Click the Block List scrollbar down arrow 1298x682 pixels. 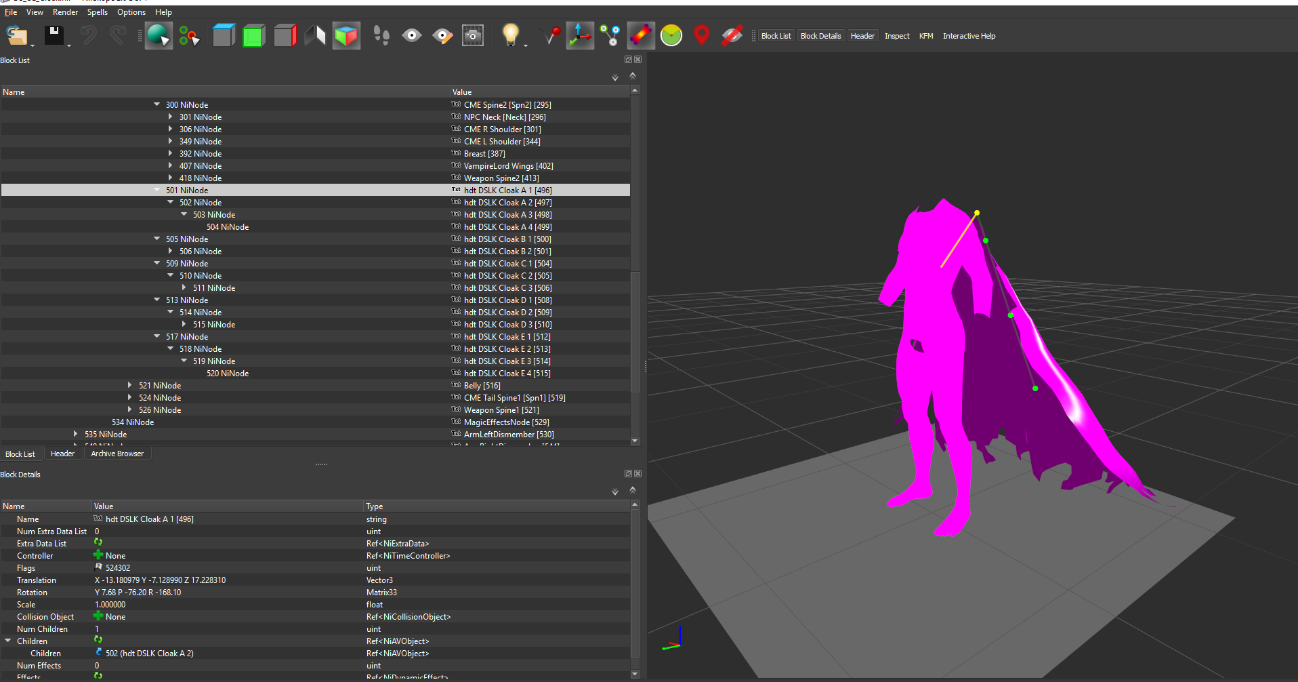(x=635, y=441)
